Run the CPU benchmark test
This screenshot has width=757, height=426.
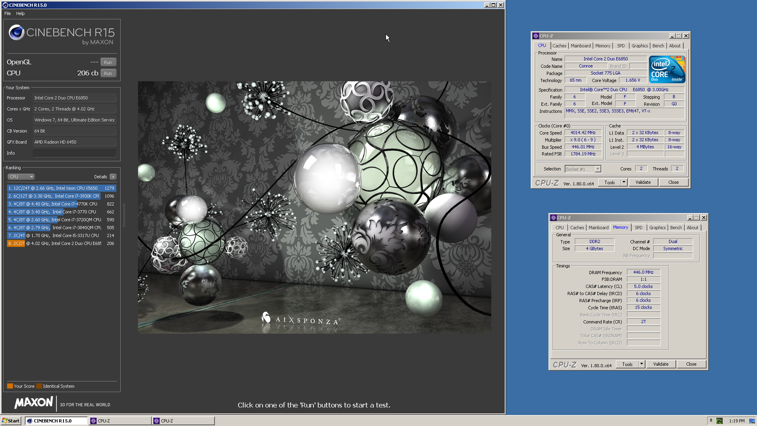(108, 73)
